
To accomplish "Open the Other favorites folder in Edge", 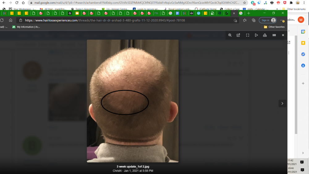I will coord(274,27).
